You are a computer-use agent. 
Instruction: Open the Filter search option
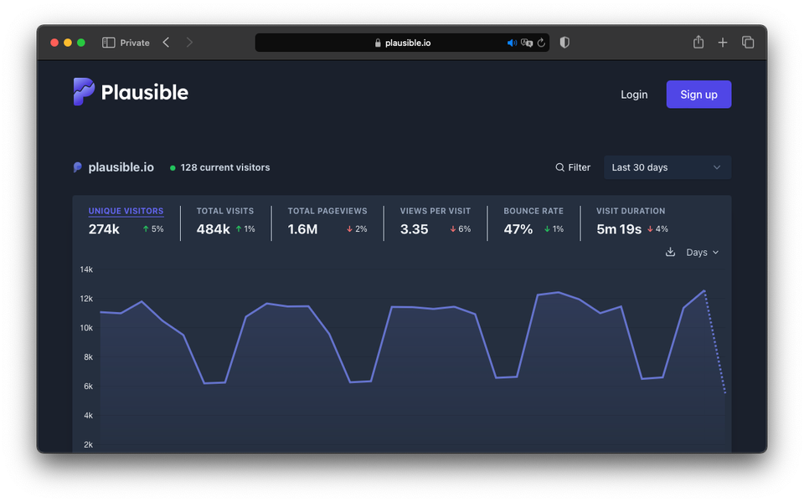click(x=573, y=167)
